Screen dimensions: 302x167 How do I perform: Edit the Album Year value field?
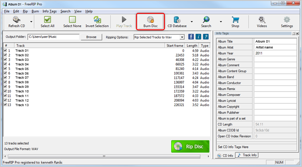tap(275, 53)
